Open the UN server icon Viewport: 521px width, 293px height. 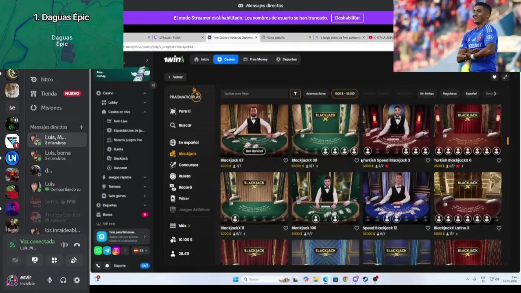click(x=12, y=158)
